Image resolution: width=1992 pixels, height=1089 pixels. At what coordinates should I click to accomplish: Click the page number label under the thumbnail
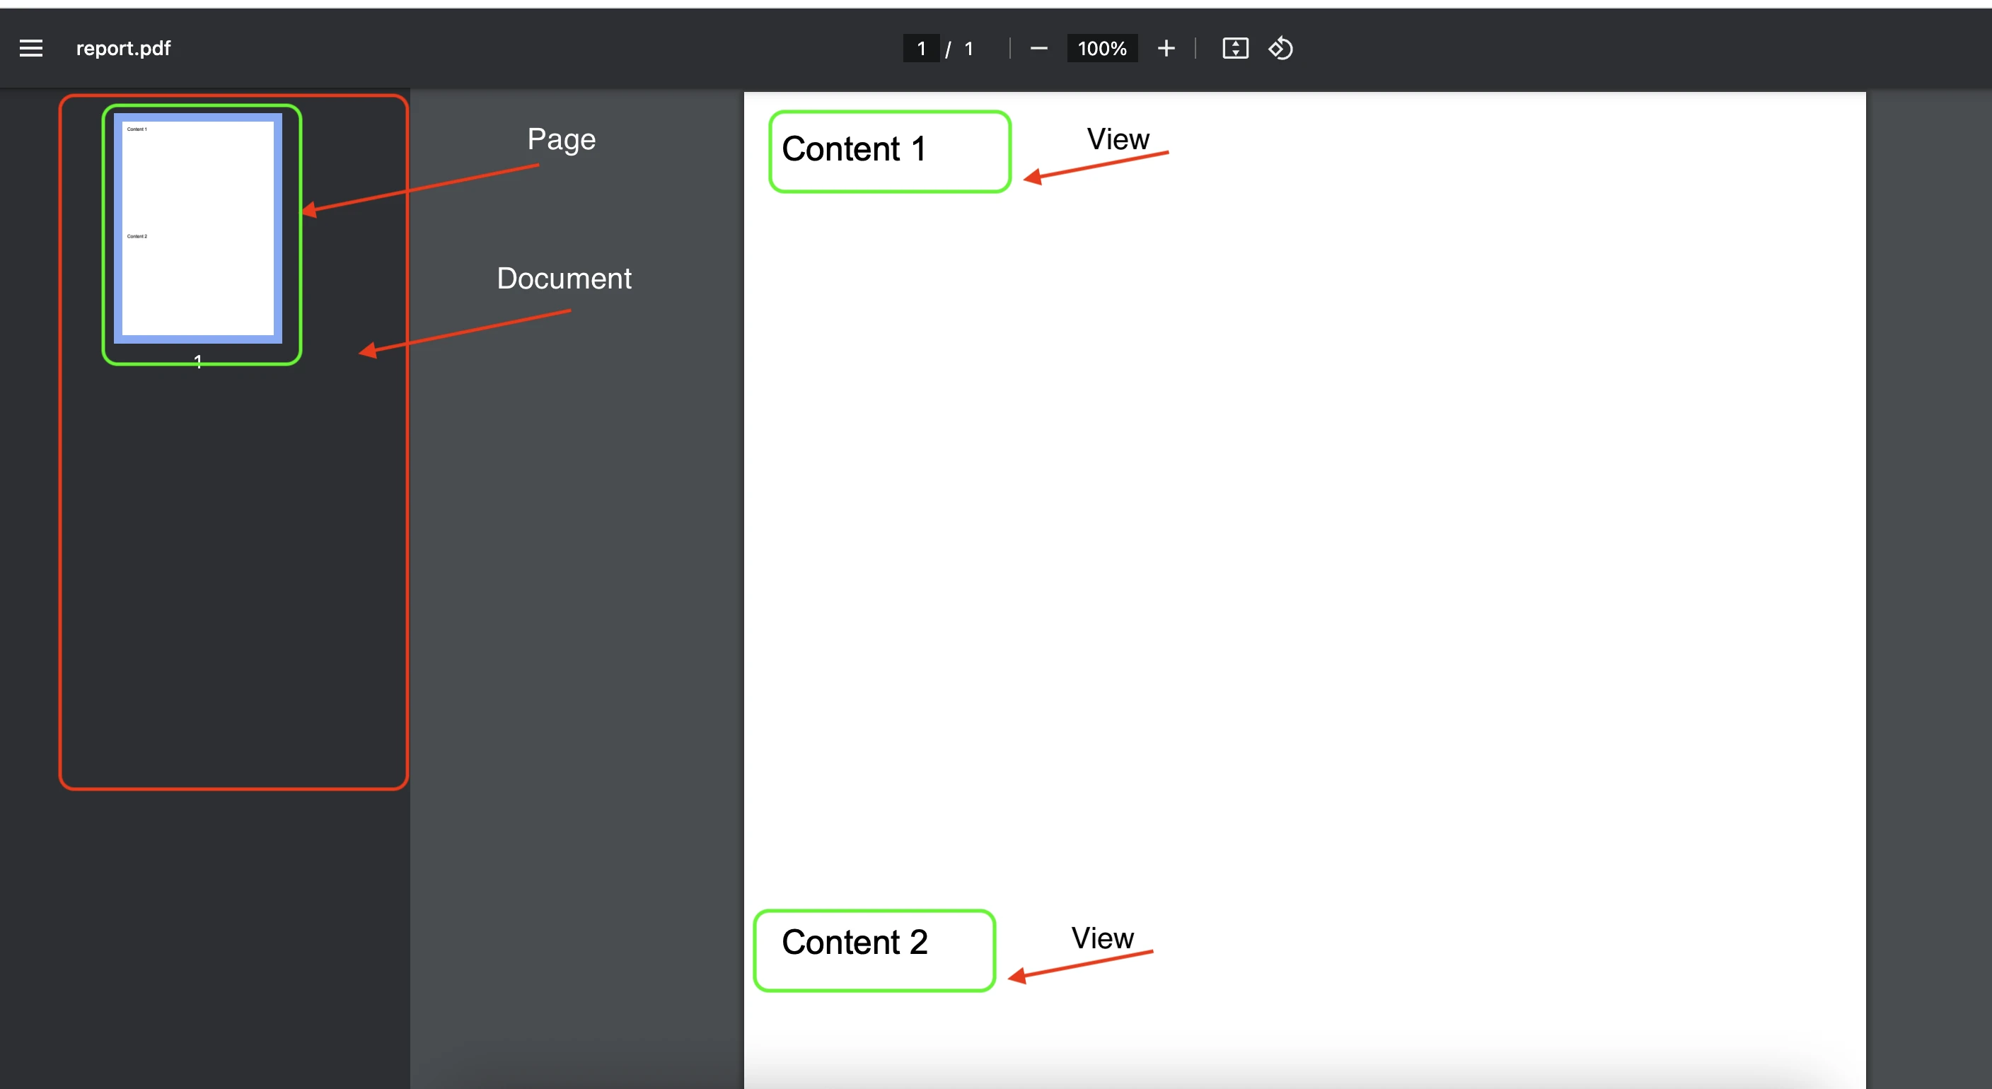[x=198, y=361]
